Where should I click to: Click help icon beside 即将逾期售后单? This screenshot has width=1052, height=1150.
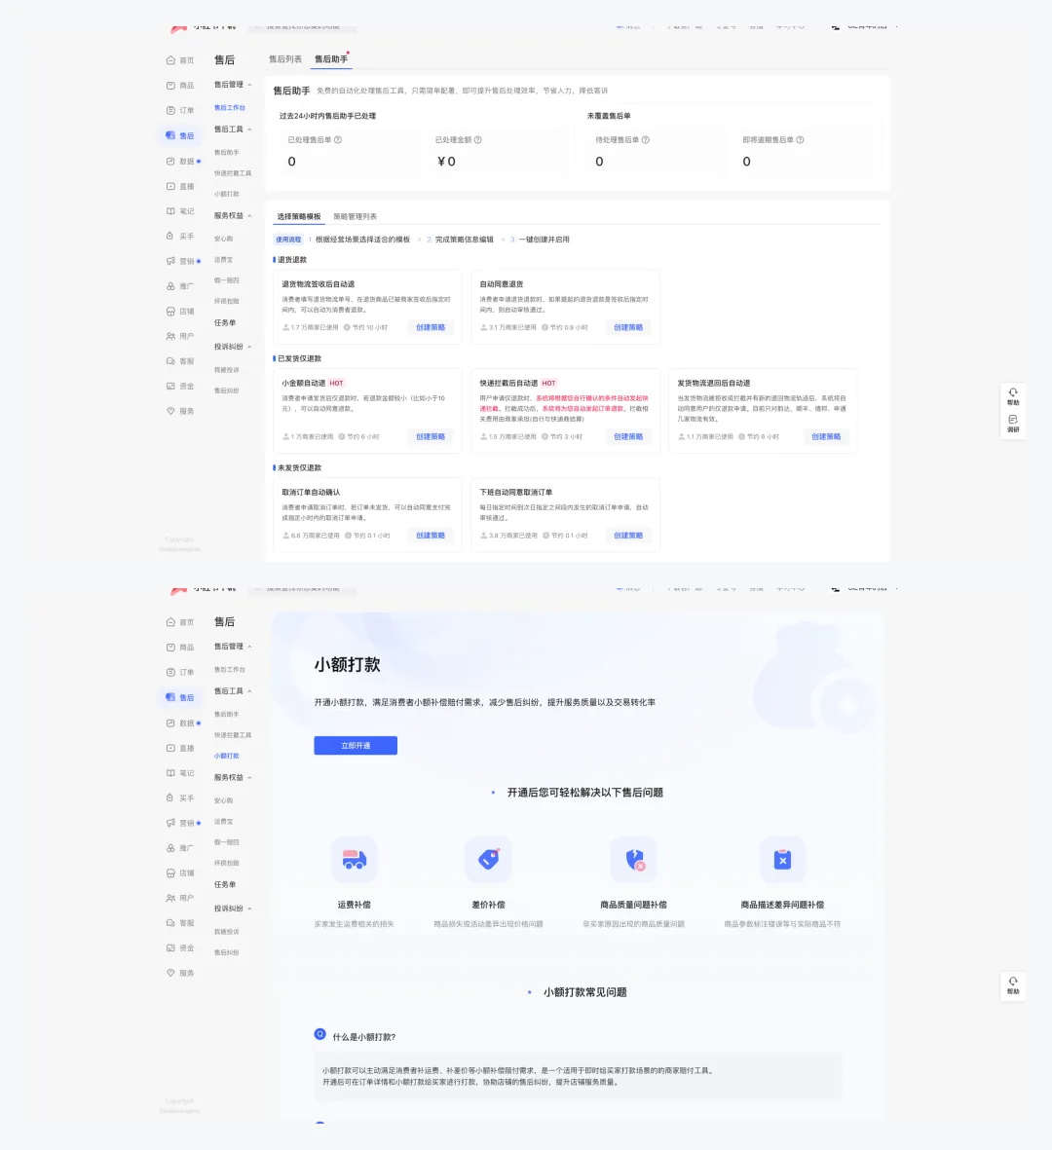[801, 140]
